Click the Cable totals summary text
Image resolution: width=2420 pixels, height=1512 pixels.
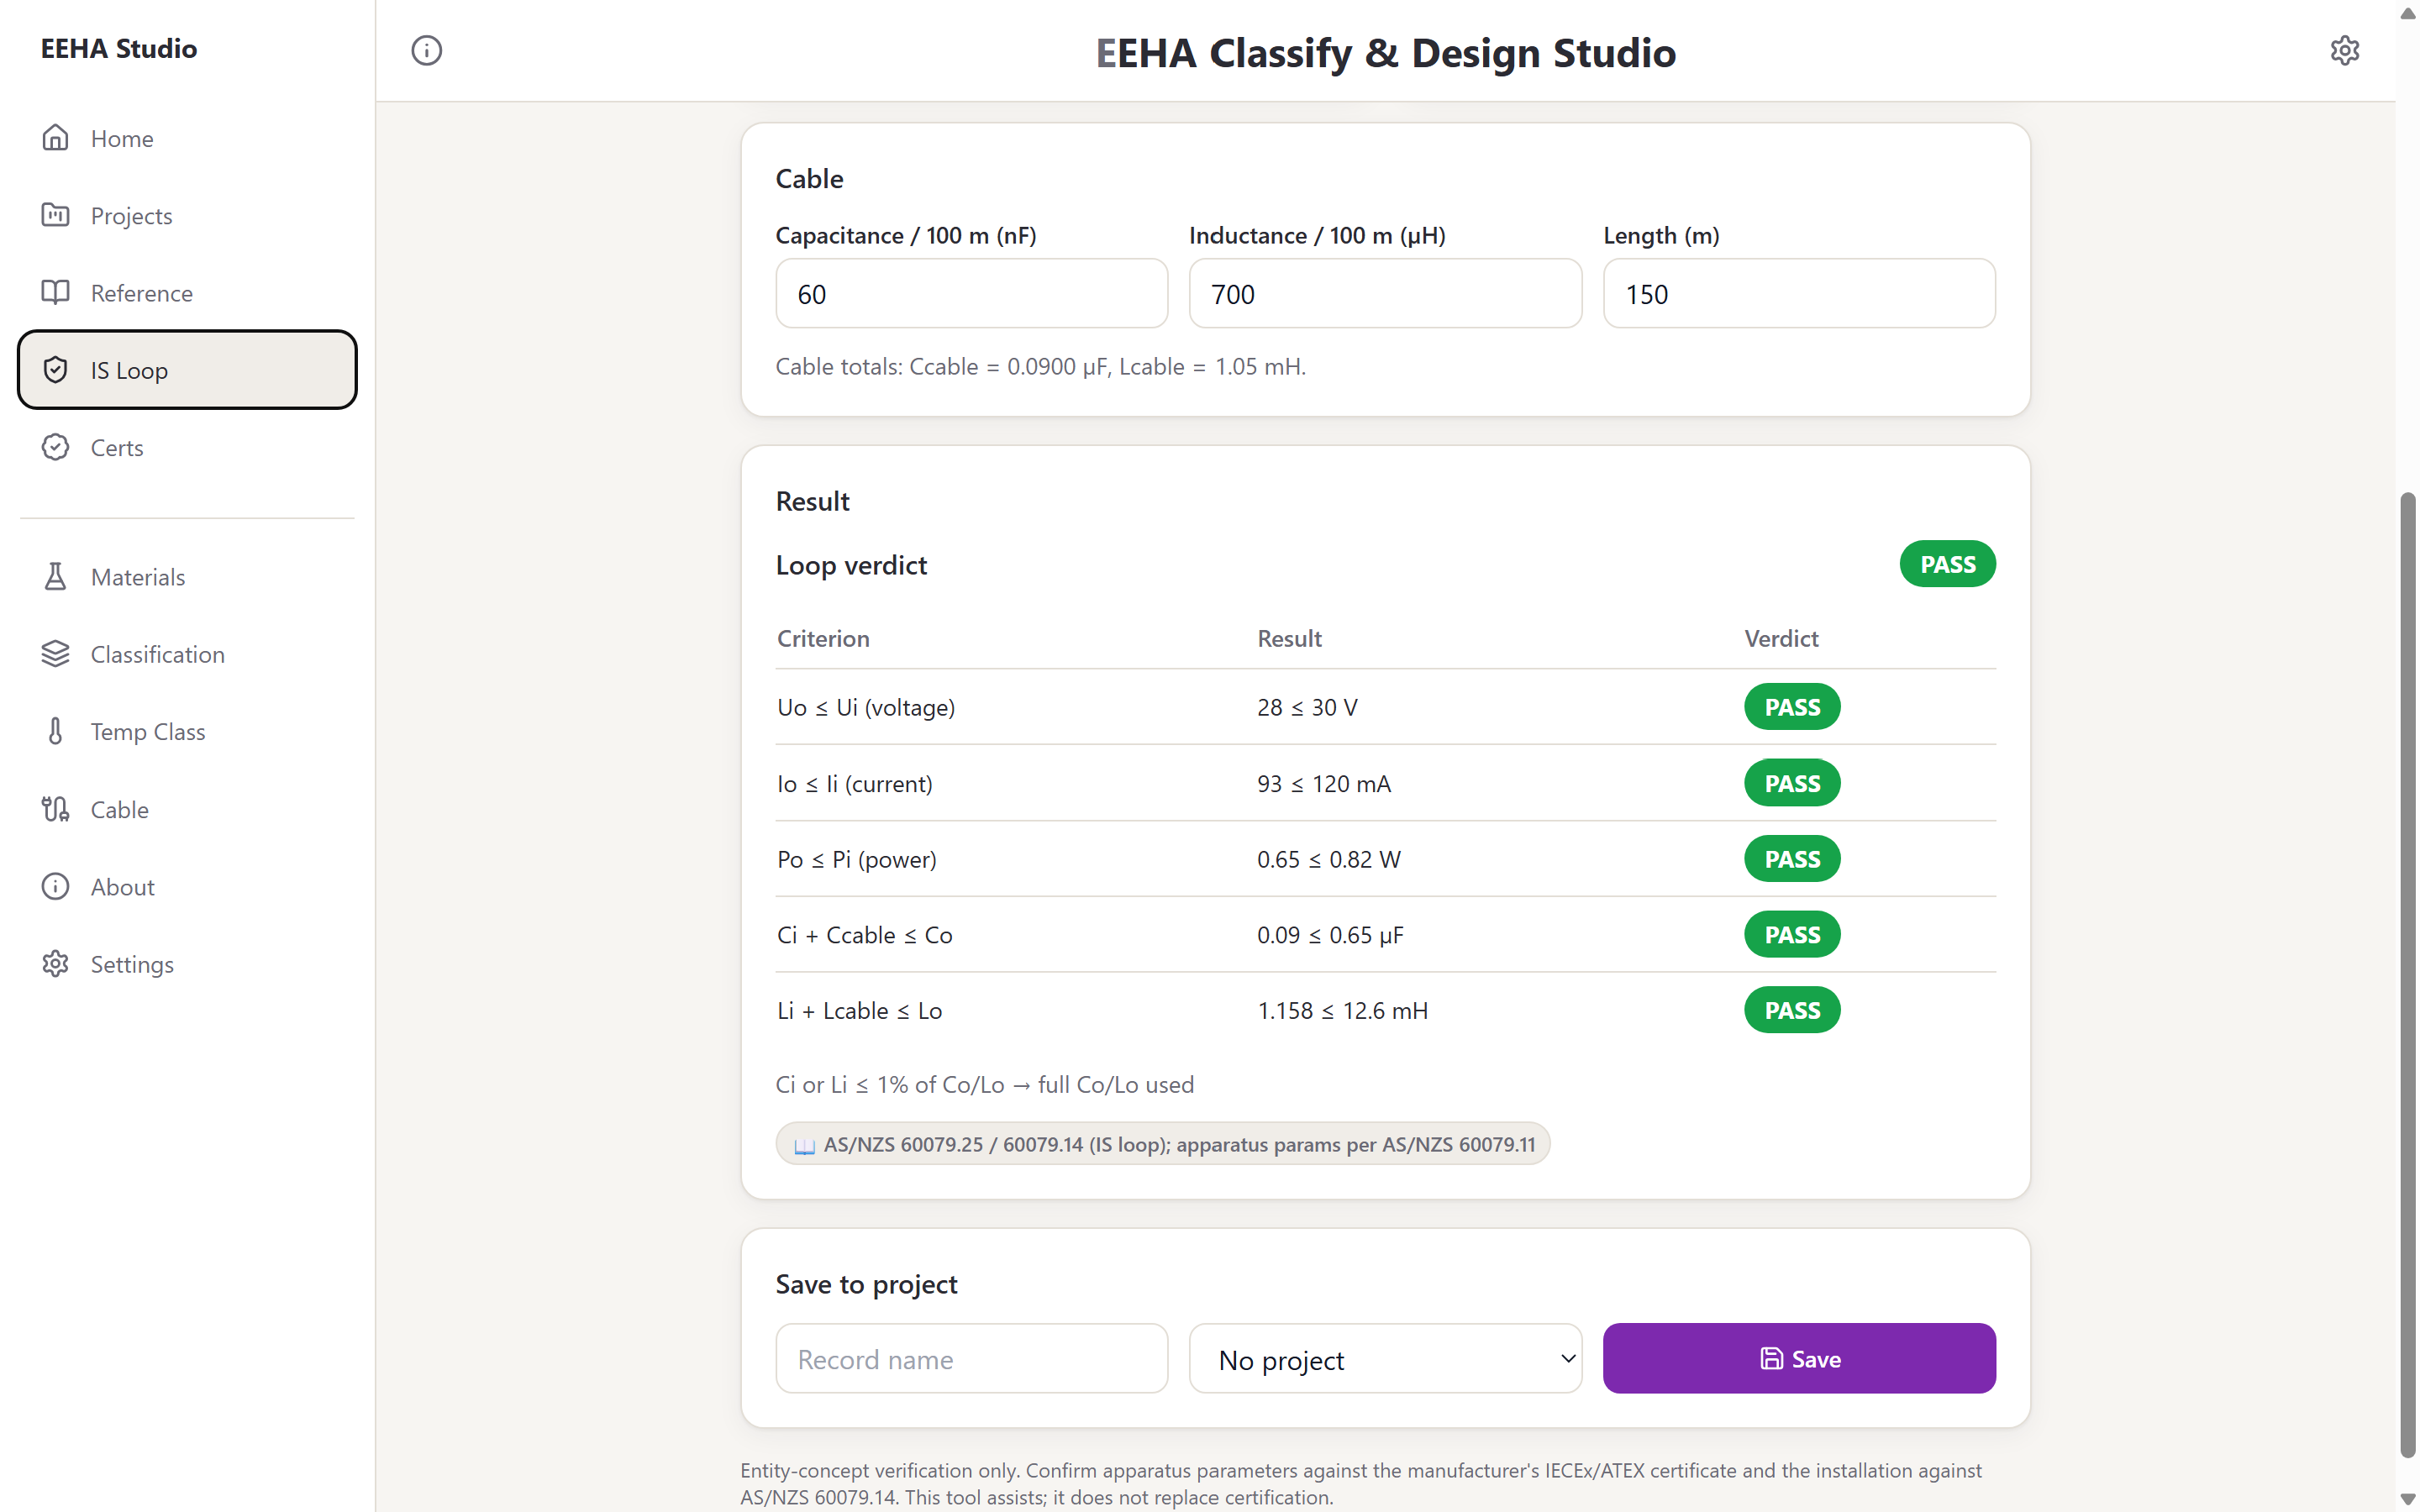[1040, 366]
